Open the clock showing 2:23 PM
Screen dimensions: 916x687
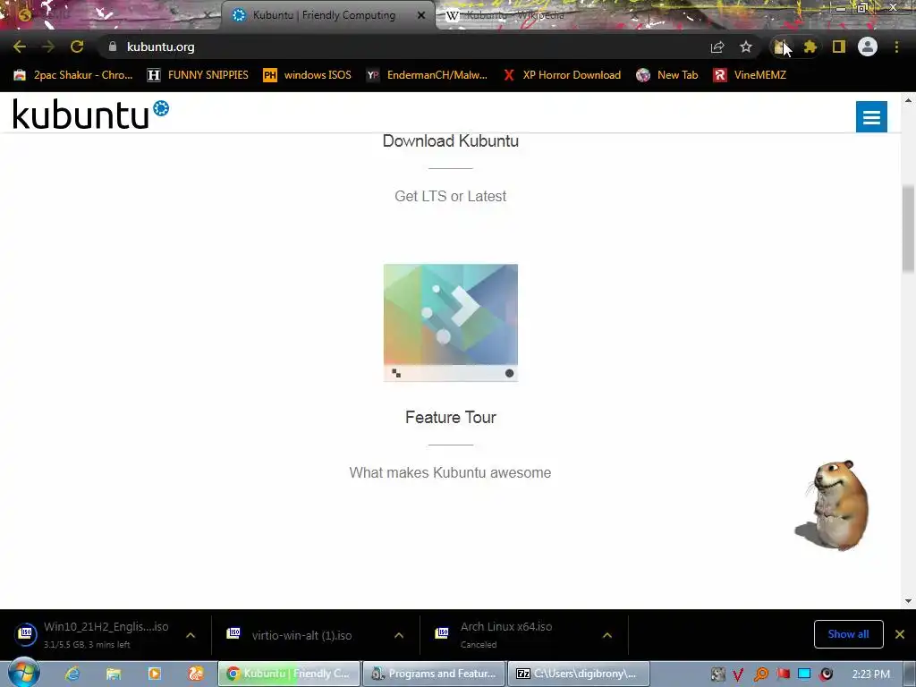871,674
